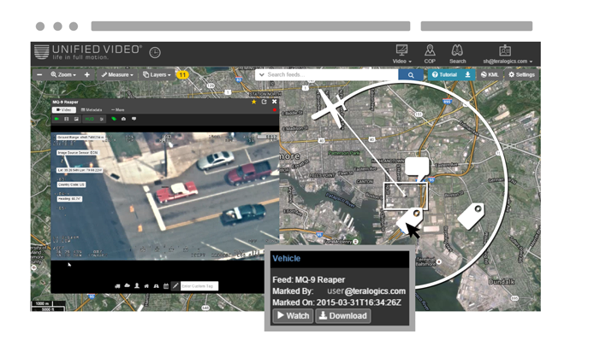Screen dimensions: 612x346
Task: Select the white footprint rectangle on map
Action: 406,196
